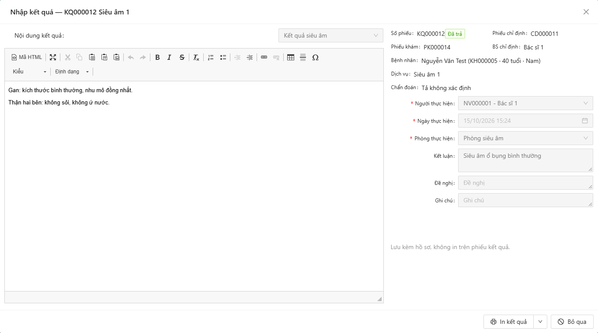This screenshot has height=333, width=598.
Task: Click the Kết luận text area
Action: coord(525,160)
